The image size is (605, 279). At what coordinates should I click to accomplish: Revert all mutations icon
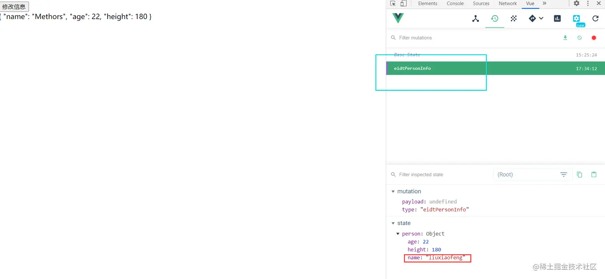[579, 38]
